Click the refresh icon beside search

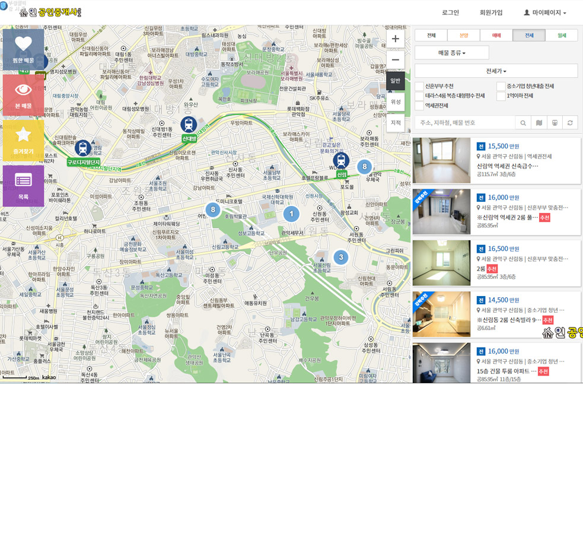point(570,123)
